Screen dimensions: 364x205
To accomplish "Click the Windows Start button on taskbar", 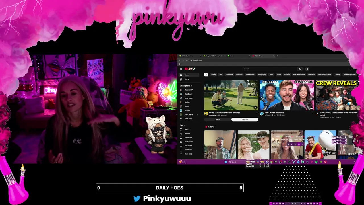I will (226, 162).
